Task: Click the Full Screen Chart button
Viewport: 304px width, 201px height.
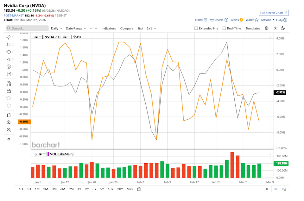Action: coord(274,13)
